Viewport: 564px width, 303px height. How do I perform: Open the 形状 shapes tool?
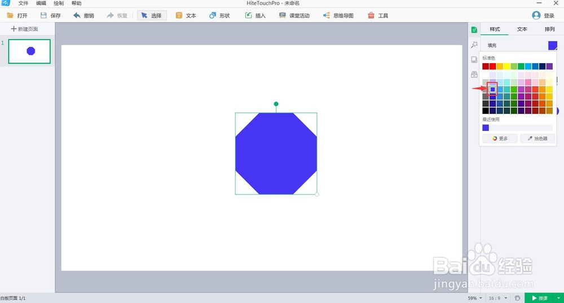[x=219, y=15]
